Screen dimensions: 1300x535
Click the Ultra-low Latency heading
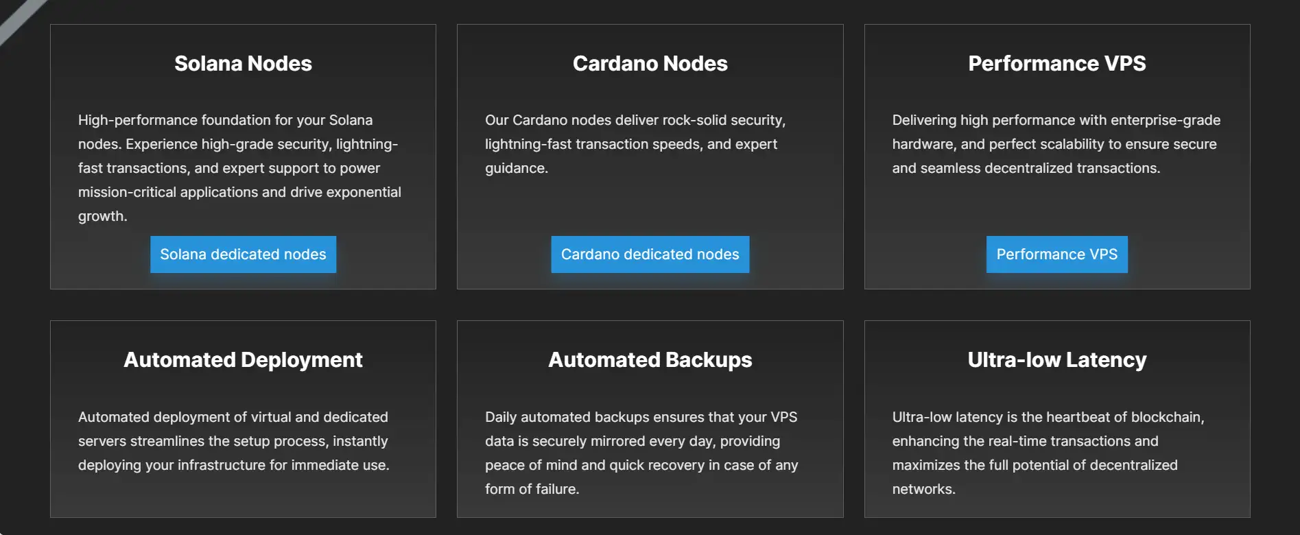pyautogui.click(x=1056, y=360)
